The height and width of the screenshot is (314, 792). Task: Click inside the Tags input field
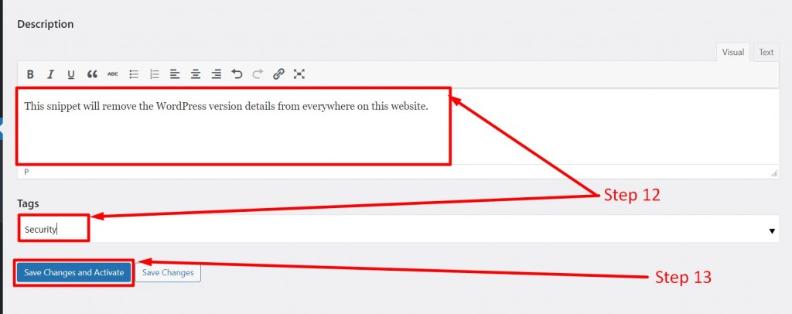tap(398, 229)
